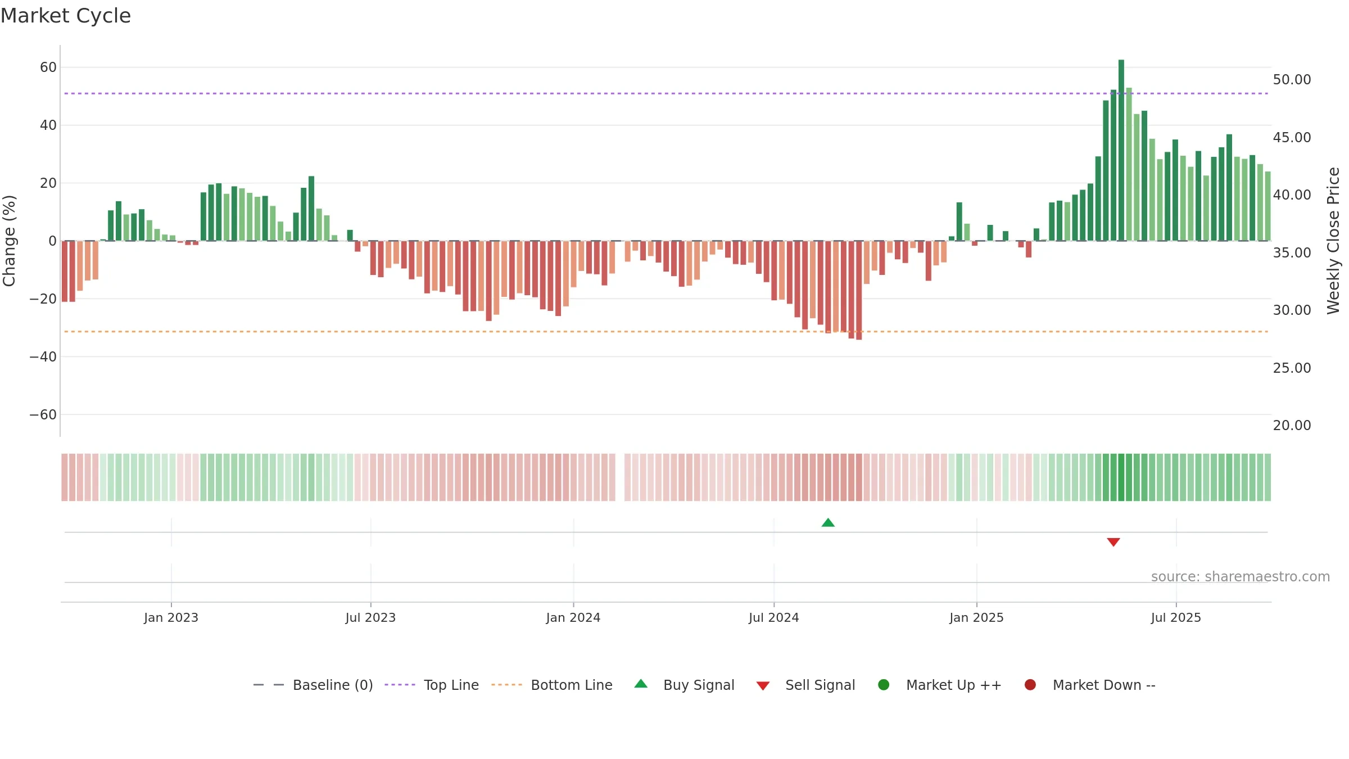Click the 50.00 price axis label
The width and height of the screenshot is (1349, 759).
pyautogui.click(x=1292, y=79)
